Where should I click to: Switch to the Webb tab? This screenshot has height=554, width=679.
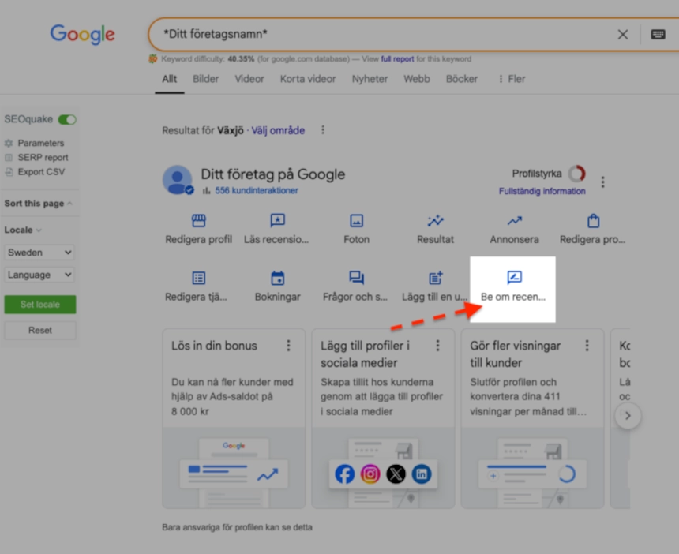coord(417,79)
